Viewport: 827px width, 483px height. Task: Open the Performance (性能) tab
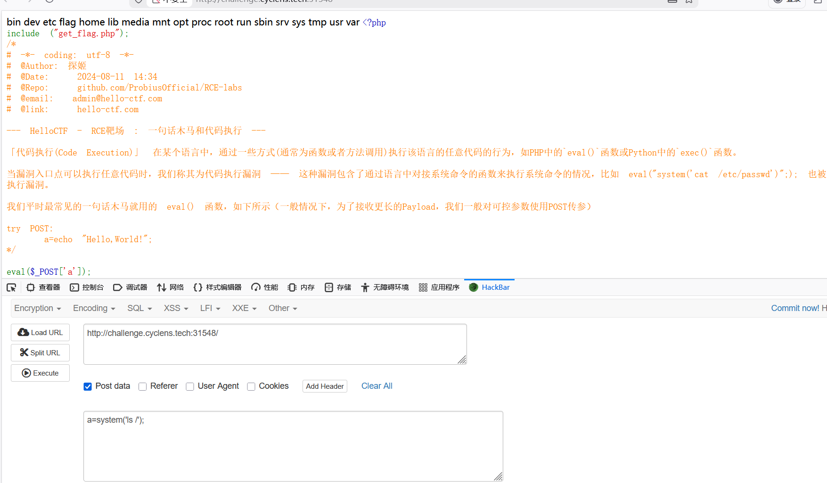(x=264, y=287)
